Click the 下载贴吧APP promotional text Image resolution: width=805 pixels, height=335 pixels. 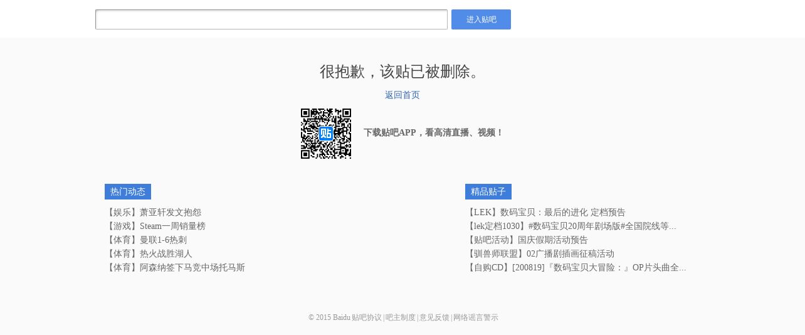[x=433, y=132]
